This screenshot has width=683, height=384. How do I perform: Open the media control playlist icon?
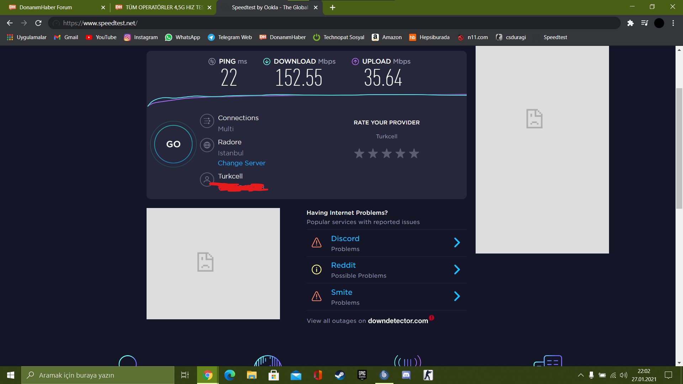[x=645, y=23]
